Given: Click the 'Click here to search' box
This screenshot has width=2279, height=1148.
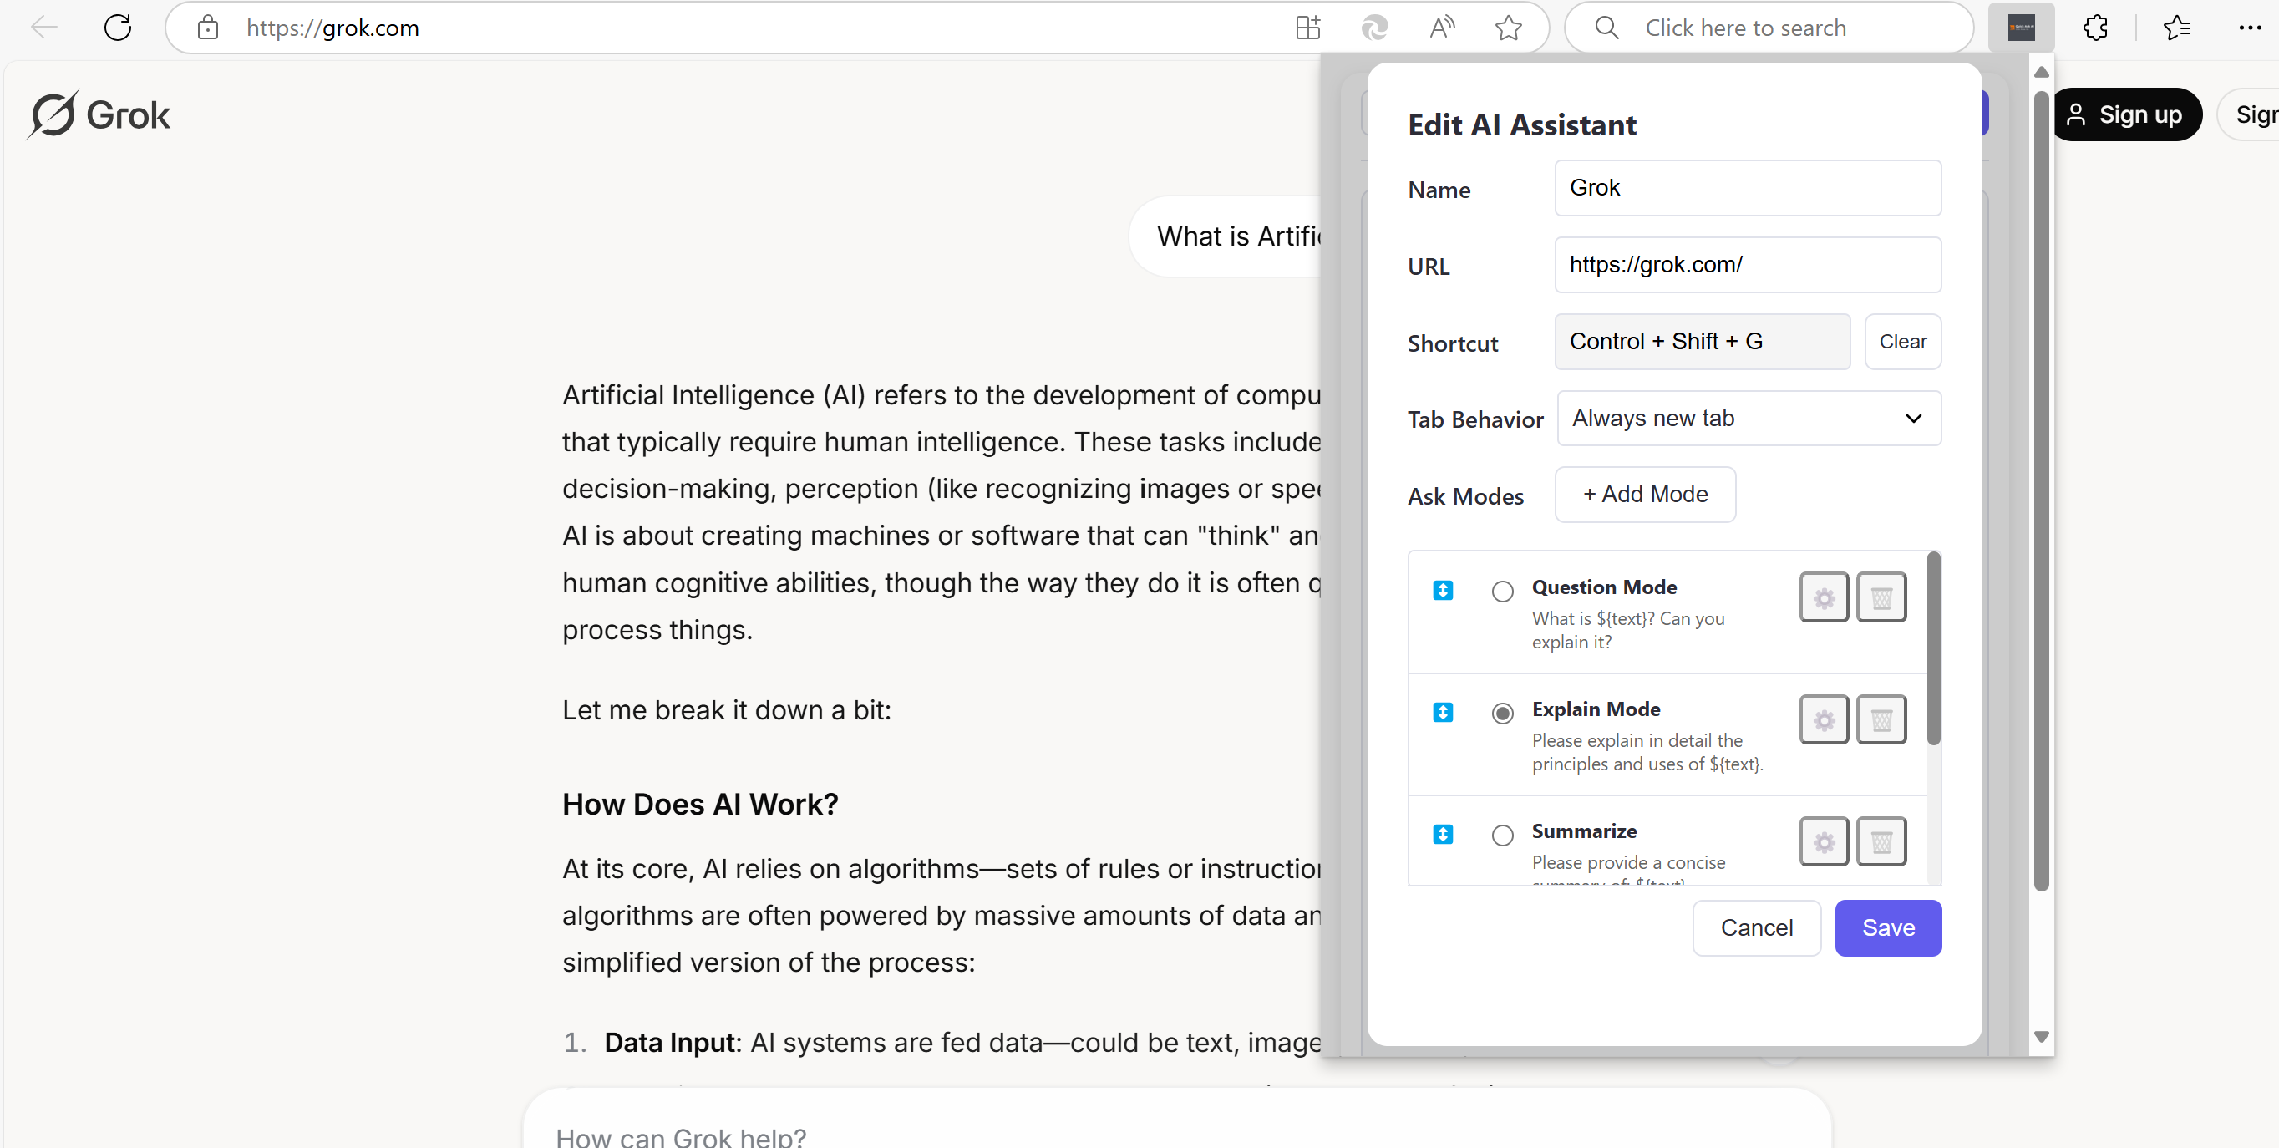Looking at the screenshot, I should tap(1768, 28).
